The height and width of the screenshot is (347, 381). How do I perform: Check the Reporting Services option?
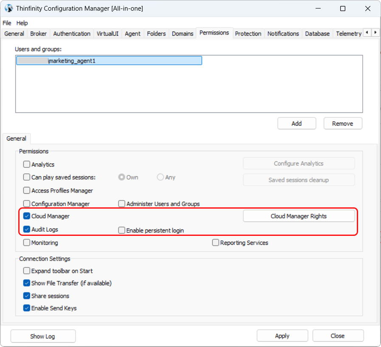[x=216, y=243]
